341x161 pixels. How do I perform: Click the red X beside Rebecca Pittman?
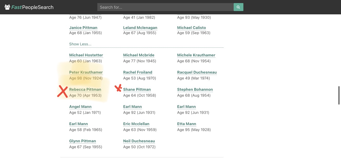63,92
